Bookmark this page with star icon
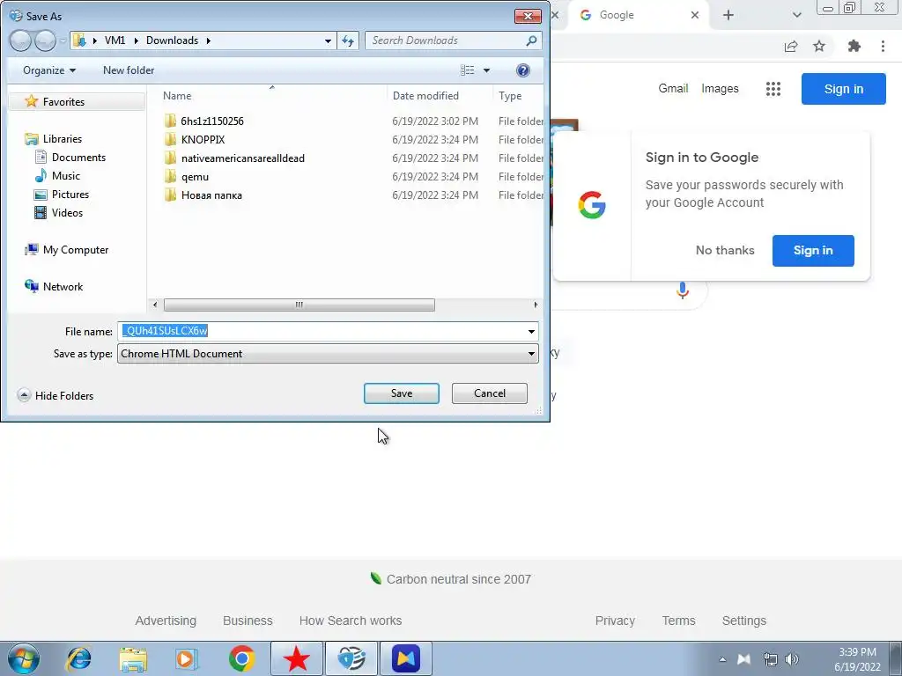Image resolution: width=902 pixels, height=676 pixels. (819, 46)
